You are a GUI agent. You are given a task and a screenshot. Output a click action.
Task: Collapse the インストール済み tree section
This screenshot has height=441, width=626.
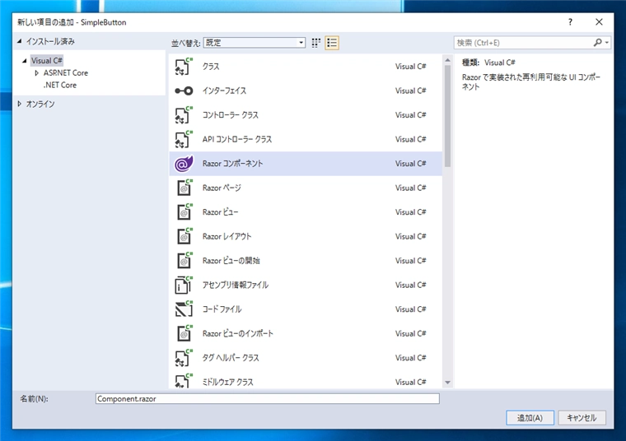coord(19,41)
